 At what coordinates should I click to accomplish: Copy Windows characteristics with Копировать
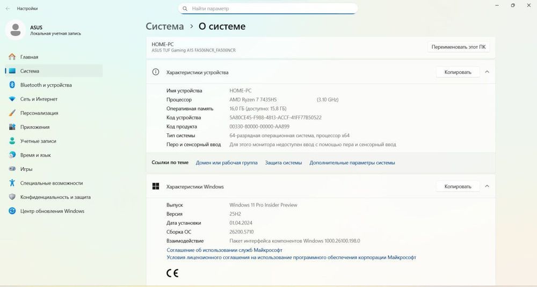coord(458,186)
